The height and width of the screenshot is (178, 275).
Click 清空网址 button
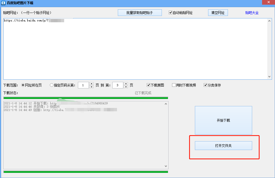click(218, 13)
